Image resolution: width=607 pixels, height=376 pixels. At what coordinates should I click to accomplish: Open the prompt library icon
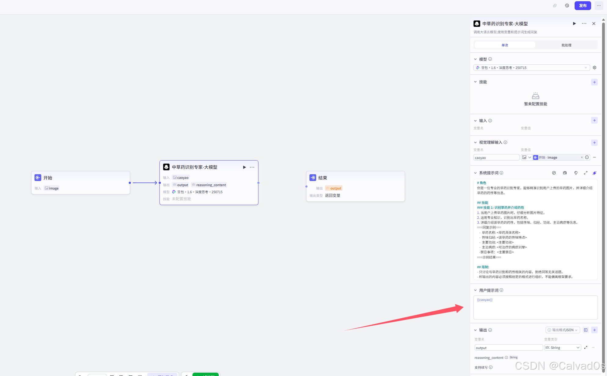point(565,173)
